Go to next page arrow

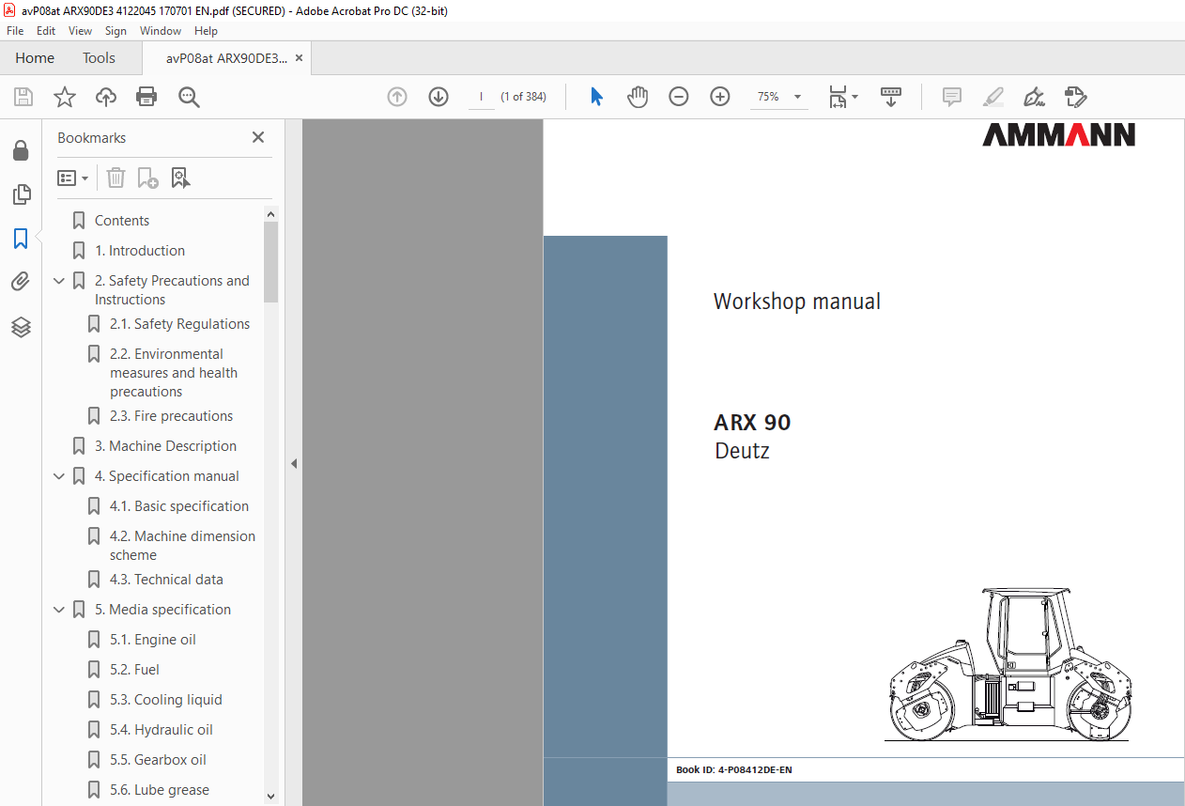click(x=439, y=97)
